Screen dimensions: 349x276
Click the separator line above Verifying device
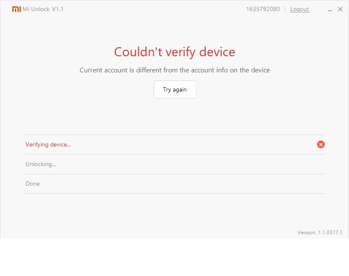pos(174,135)
